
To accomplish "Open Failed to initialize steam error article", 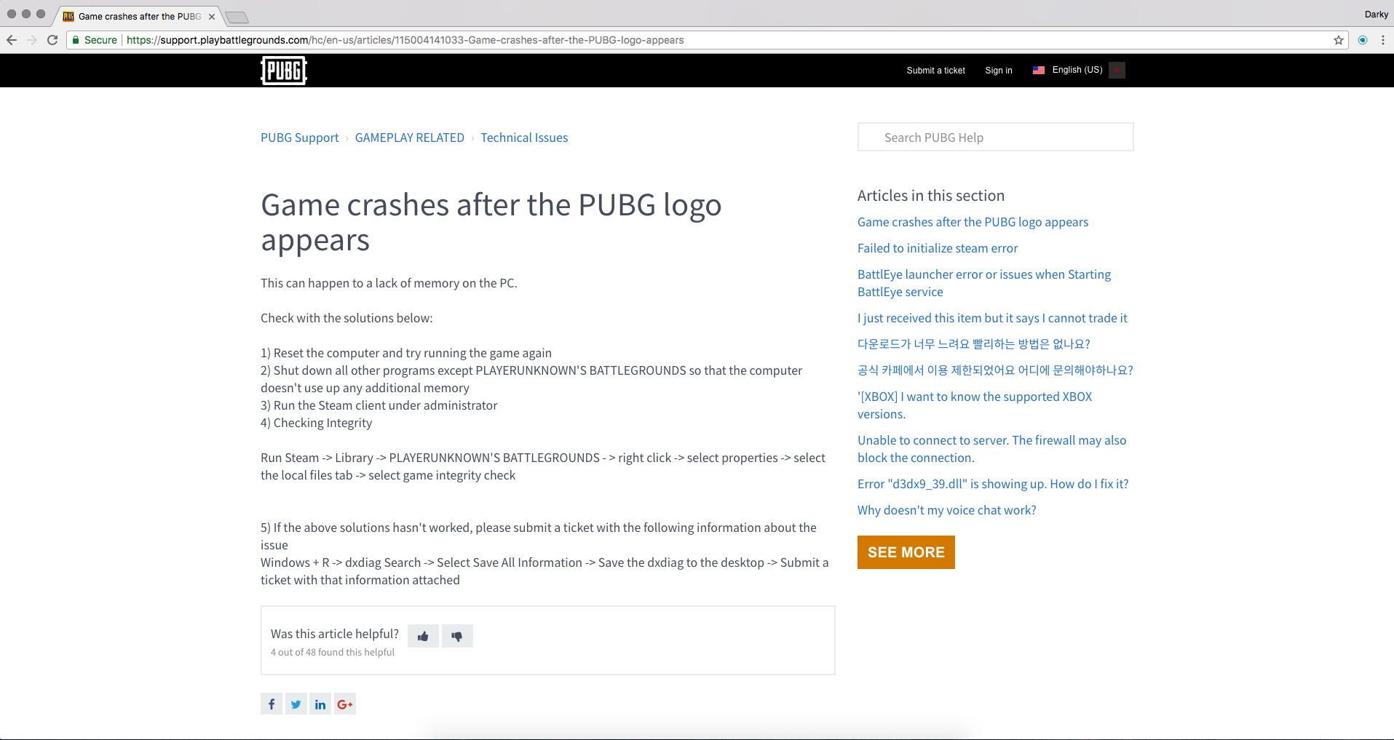I will [938, 248].
